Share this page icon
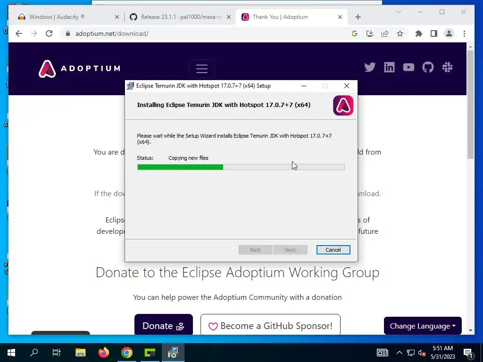 pos(385,33)
